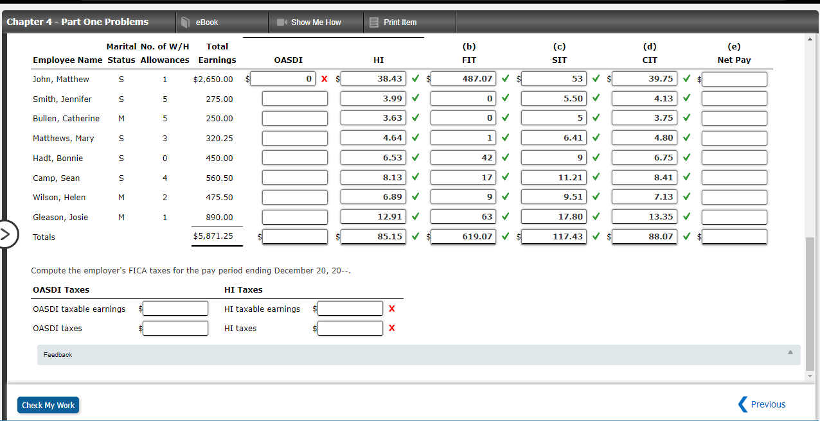Click the OASDI taxes field
This screenshot has width=820, height=421.
point(175,329)
